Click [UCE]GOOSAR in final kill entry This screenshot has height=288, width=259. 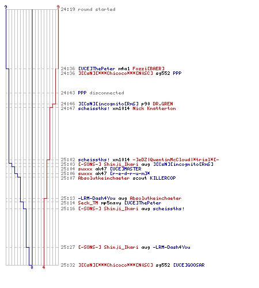[x=189, y=265]
